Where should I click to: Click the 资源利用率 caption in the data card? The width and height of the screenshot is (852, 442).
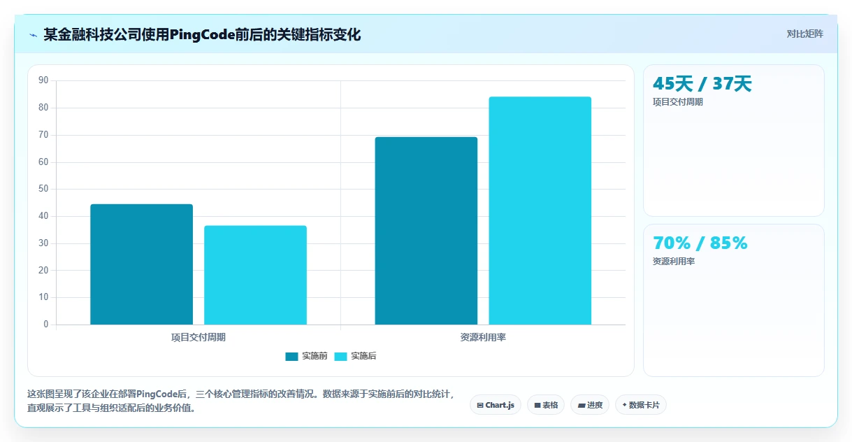click(x=673, y=262)
